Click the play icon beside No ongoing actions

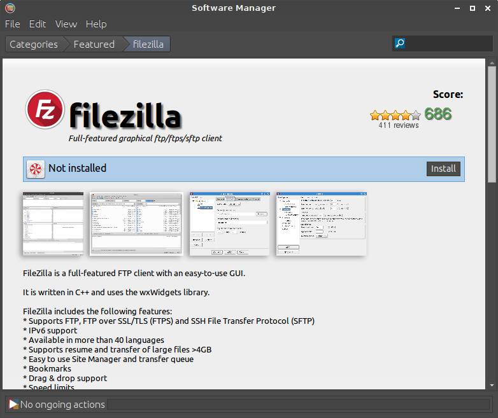click(x=13, y=405)
